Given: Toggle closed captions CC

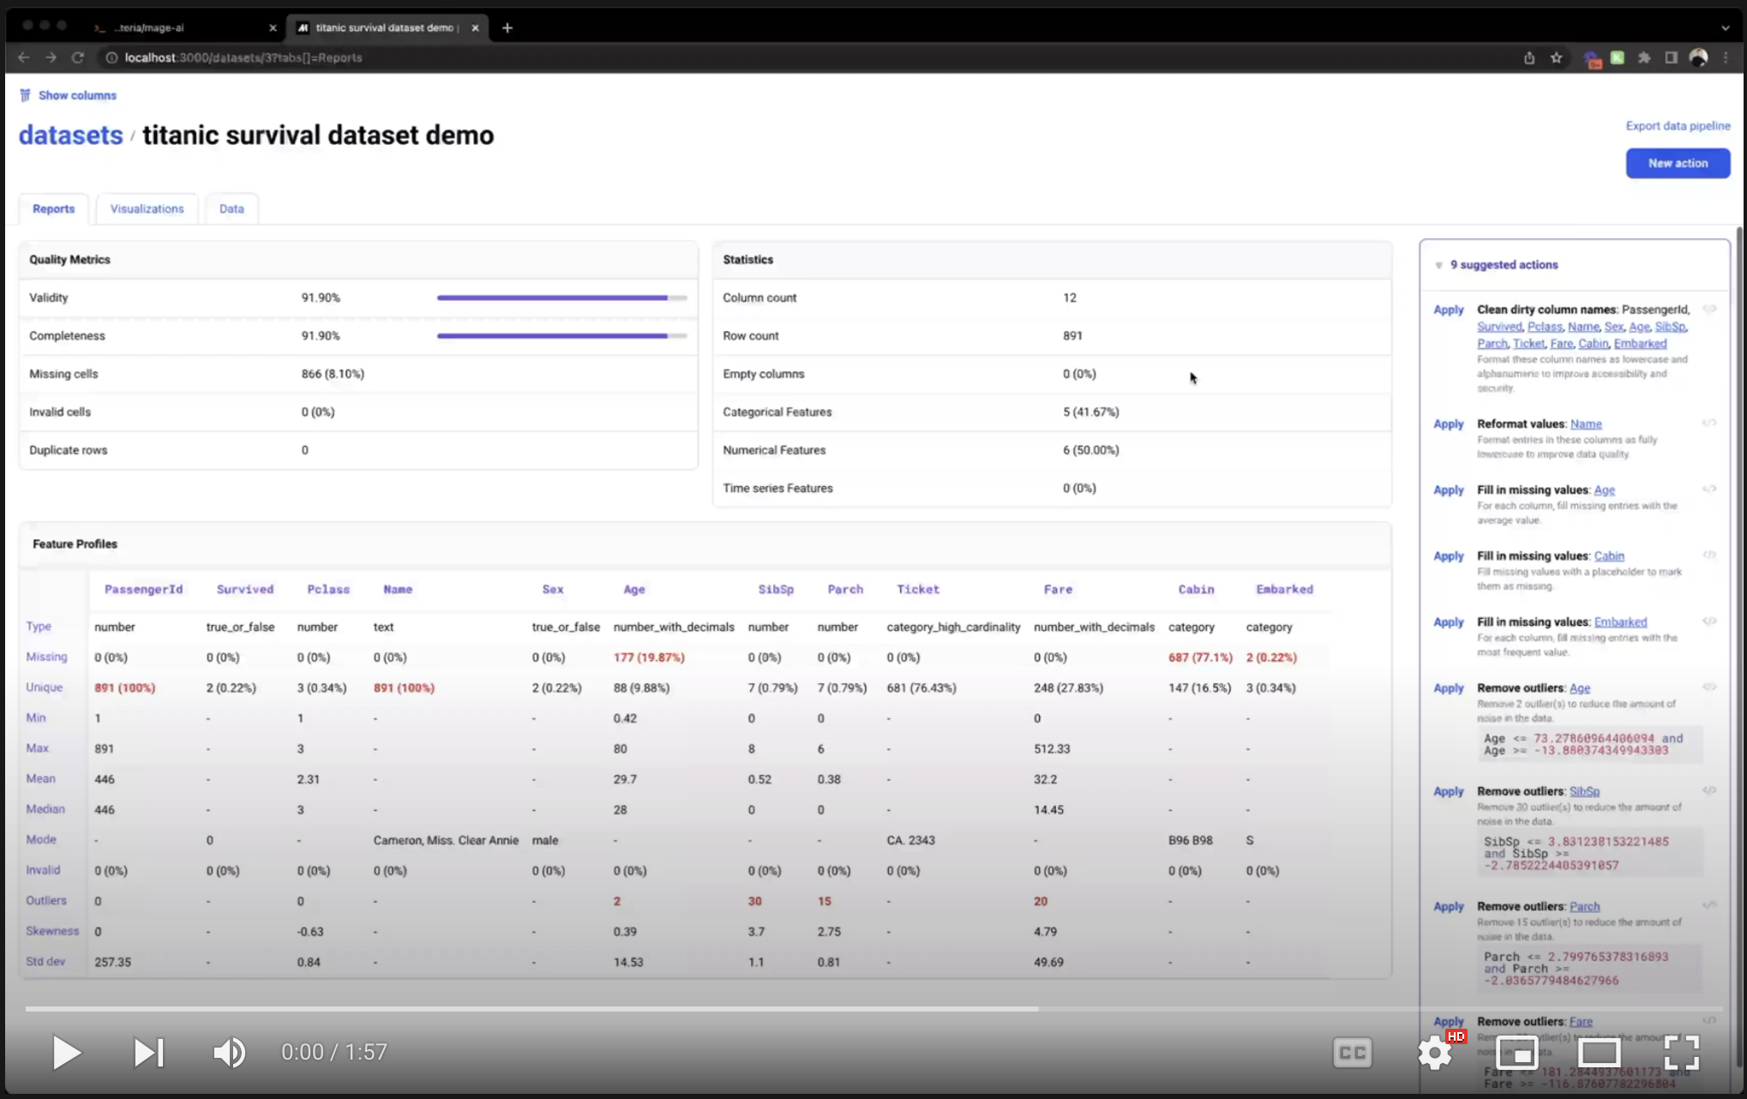Looking at the screenshot, I should [1352, 1052].
